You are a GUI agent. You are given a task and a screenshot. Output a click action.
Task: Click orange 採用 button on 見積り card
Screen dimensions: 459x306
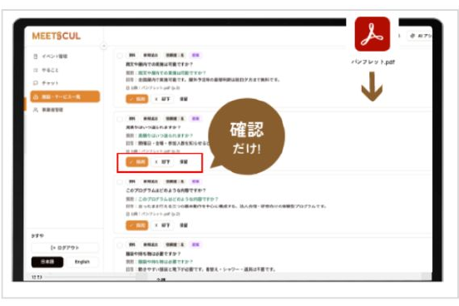[137, 162]
